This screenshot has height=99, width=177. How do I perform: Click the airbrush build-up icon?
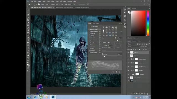(x=74, y=4)
